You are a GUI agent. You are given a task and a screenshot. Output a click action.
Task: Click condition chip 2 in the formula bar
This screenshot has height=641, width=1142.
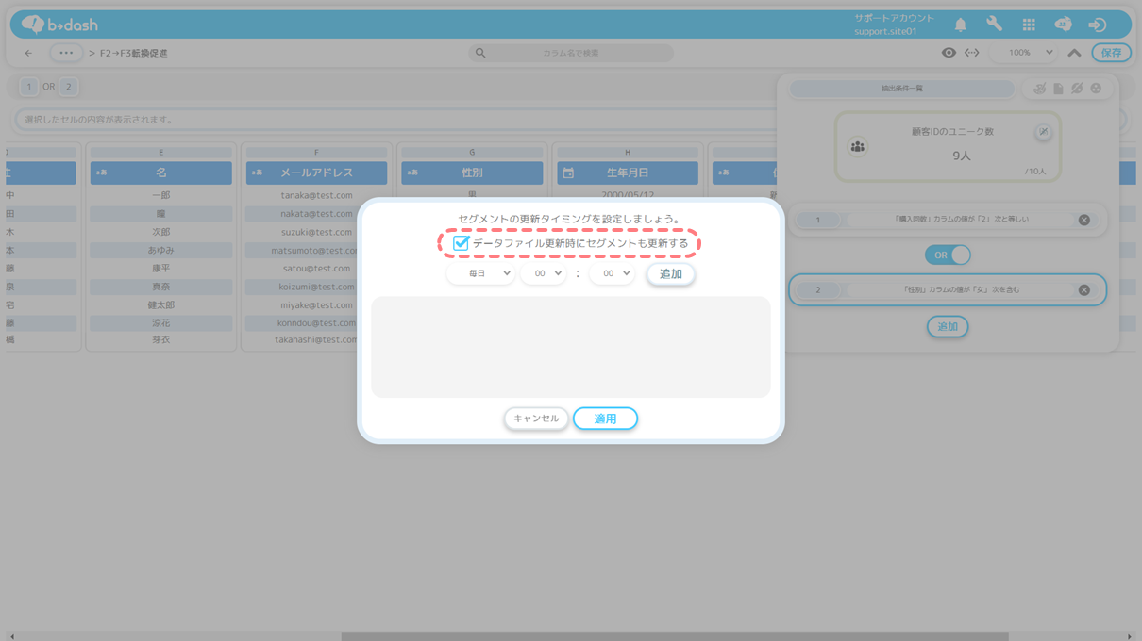point(68,87)
